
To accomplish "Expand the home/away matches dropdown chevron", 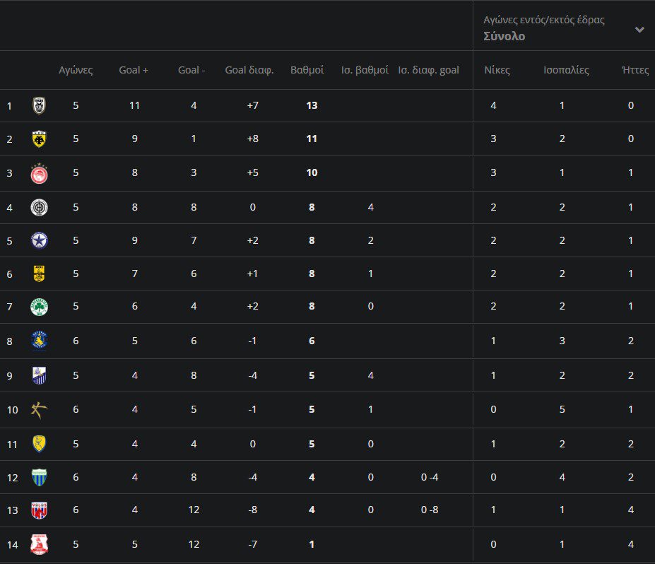I will point(639,30).
